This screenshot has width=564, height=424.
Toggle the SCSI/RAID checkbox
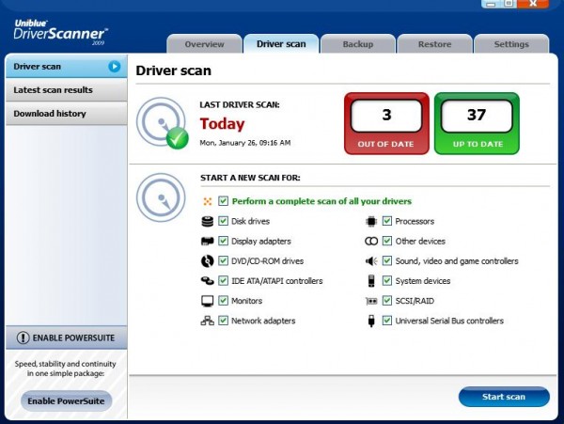tap(387, 301)
